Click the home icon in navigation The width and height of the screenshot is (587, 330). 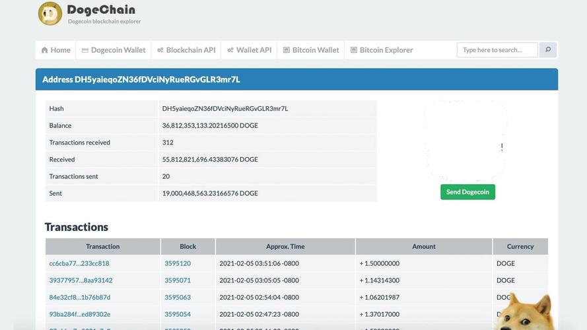pyautogui.click(x=44, y=50)
